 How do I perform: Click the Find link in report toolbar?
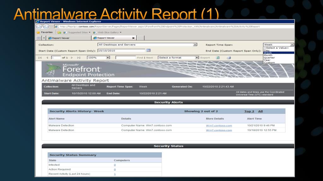pyautogui.click(x=140, y=58)
